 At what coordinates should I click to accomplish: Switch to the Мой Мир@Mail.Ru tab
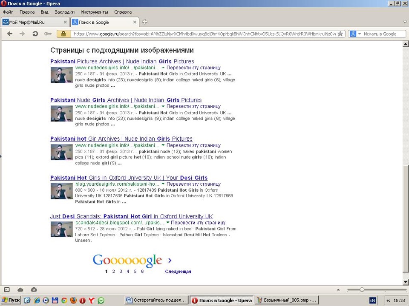35,22
